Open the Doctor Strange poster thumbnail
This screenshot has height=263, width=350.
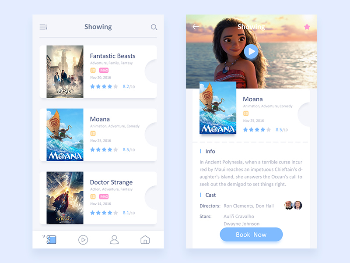tap(65, 198)
